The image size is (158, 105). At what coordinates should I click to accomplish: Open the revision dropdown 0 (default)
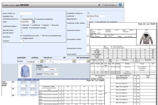coord(33,62)
